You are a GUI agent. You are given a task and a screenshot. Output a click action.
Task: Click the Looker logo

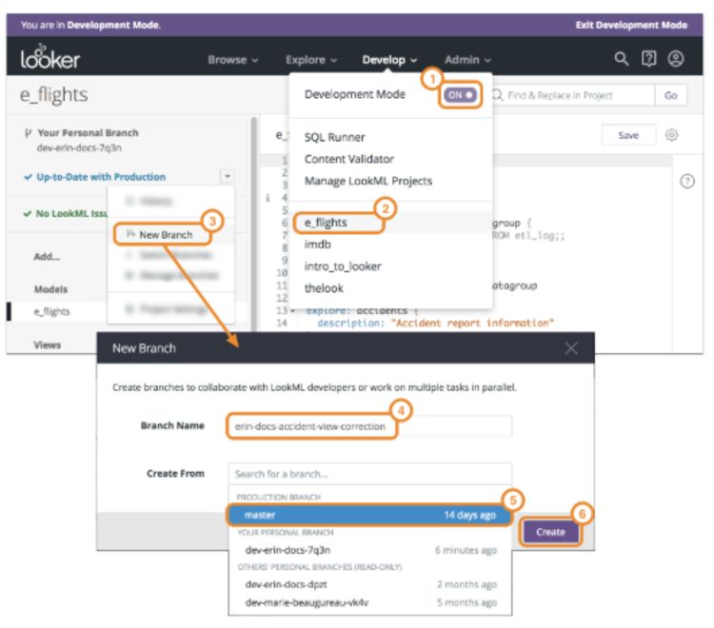[50, 58]
